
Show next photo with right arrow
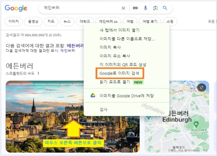click(x=131, y=145)
